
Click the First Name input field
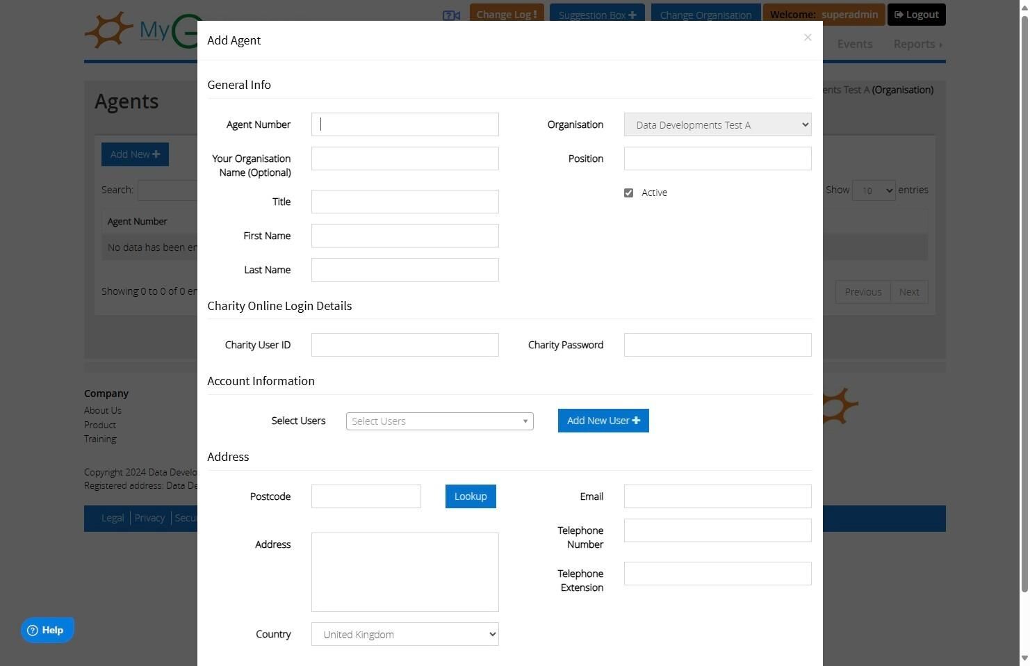point(404,236)
